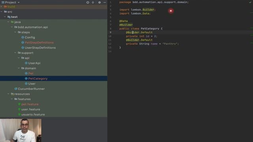Collapse the support package
This screenshot has width=253, height=142.
pos(15,53)
